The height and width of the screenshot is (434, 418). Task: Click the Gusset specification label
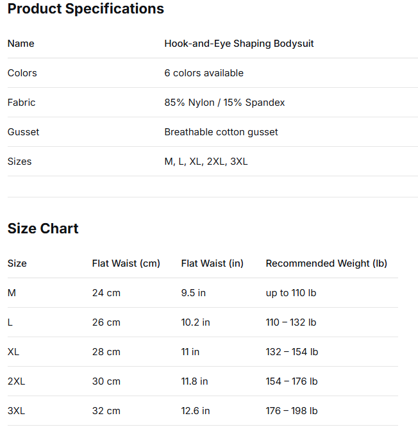[23, 132]
